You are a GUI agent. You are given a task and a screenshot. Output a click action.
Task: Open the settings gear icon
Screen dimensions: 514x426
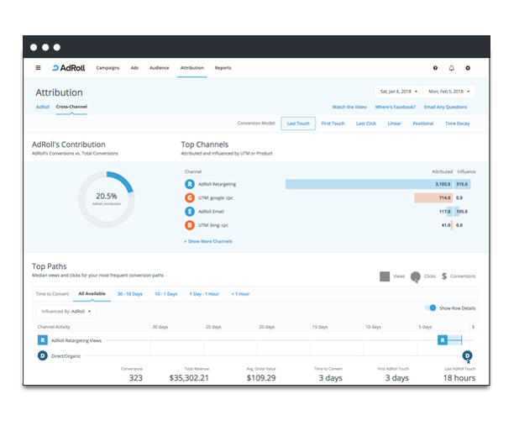tap(468, 68)
